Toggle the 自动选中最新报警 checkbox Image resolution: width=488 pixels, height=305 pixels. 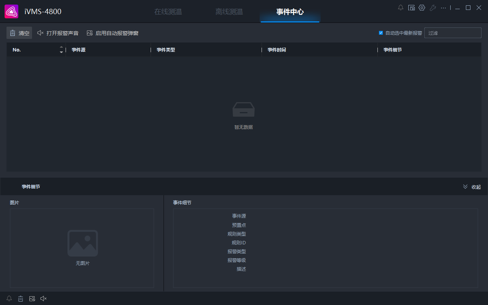pyautogui.click(x=381, y=33)
